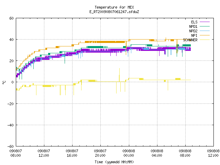
Task: Click the NPD1 legend label
Action: click(193, 26)
